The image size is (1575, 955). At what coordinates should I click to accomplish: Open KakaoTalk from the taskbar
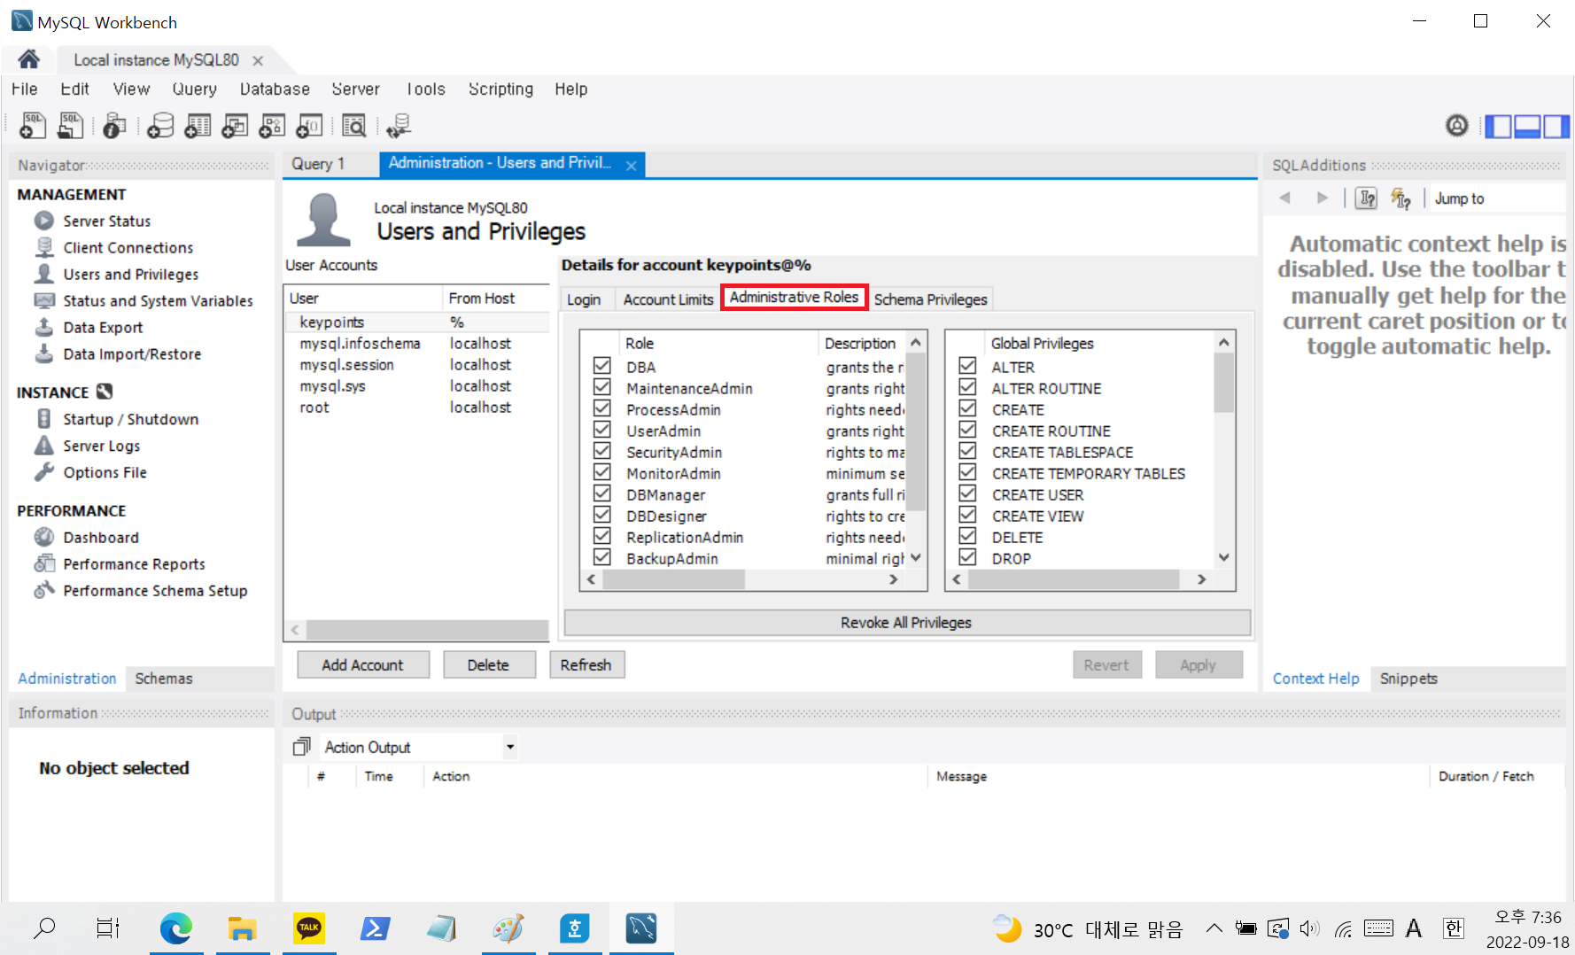[309, 928]
